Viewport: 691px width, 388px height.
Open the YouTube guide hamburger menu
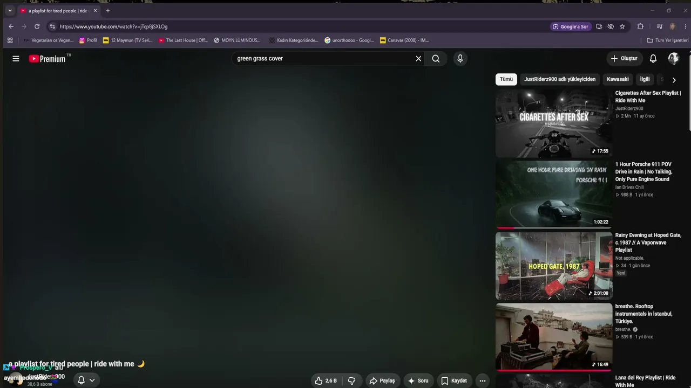tap(16, 59)
